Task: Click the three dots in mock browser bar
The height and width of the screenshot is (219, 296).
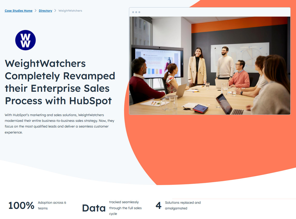Action: (x=136, y=12)
